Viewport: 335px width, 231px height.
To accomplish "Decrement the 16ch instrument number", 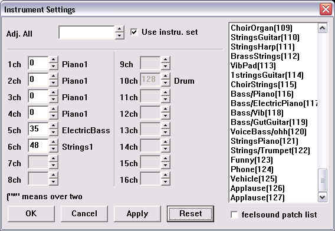I will pyautogui.click(x=165, y=181).
